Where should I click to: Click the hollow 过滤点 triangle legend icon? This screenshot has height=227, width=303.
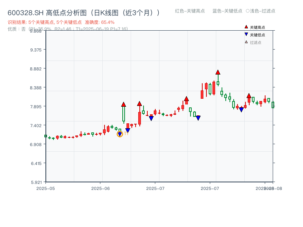246,42
